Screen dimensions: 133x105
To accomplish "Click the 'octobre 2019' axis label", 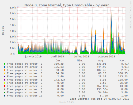I will [x=106, y=57].
